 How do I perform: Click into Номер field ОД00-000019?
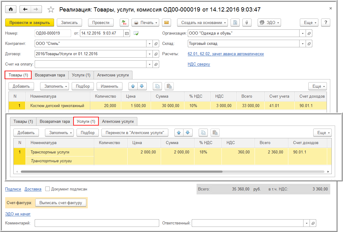(x=53, y=33)
